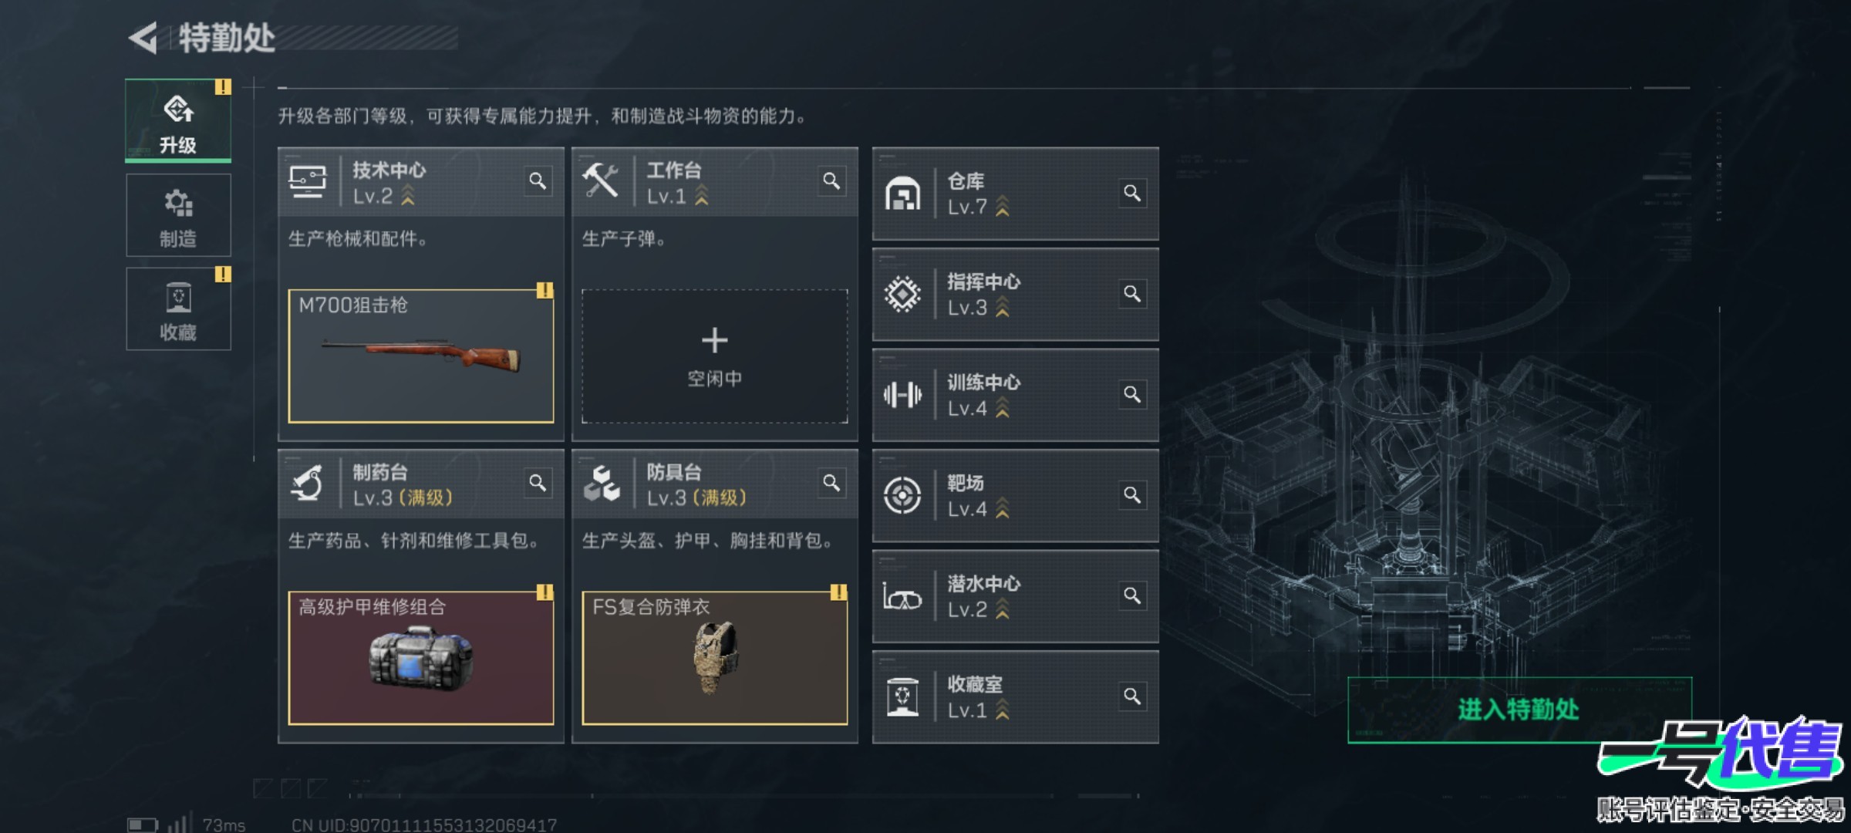Collect the FS复合防弹衣 item card
1851x833 pixels.
714,658
